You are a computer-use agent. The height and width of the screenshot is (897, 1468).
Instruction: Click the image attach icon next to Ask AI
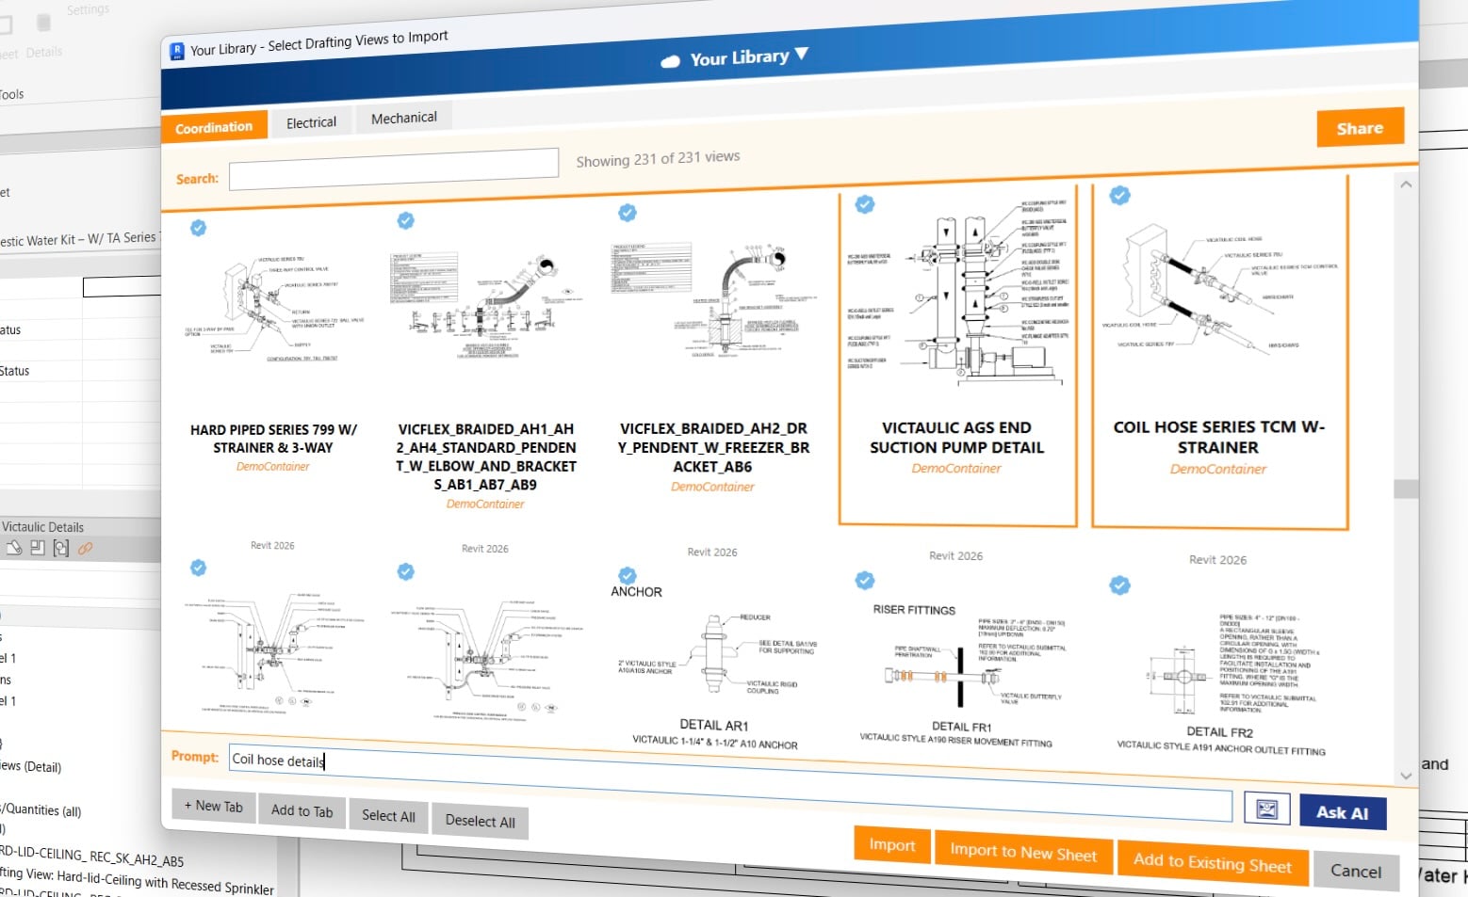(1266, 809)
